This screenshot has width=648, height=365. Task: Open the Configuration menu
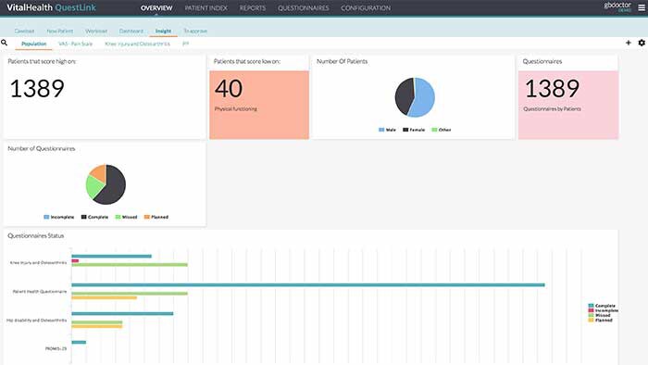pos(366,7)
